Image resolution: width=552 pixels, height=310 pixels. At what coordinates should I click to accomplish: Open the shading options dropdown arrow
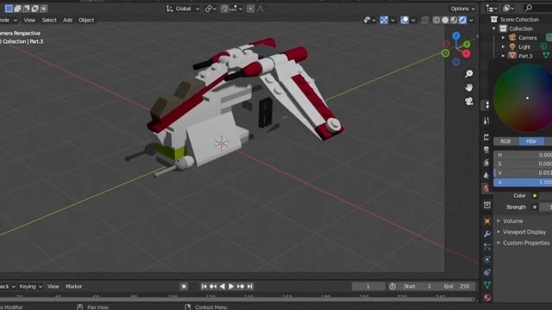[472, 21]
